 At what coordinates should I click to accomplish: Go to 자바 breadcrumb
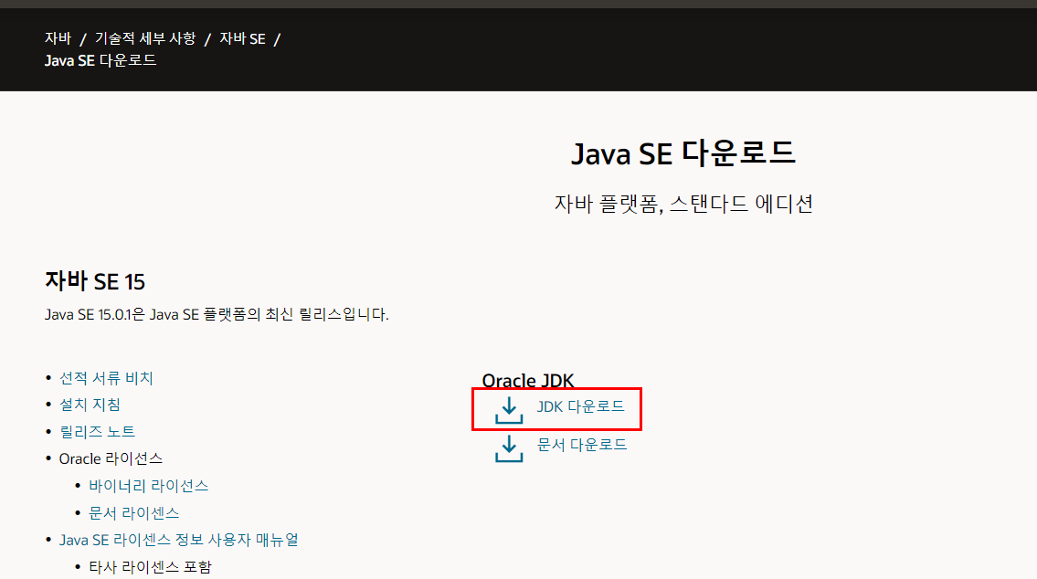coord(58,38)
